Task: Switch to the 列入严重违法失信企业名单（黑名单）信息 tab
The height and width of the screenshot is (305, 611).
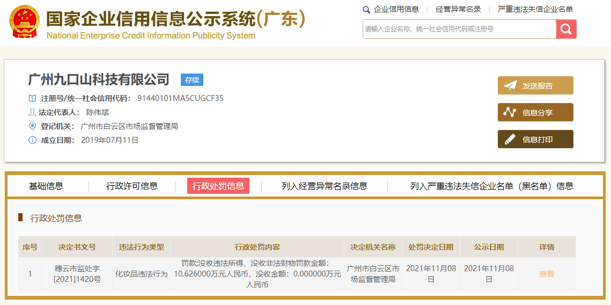Action: (x=492, y=186)
